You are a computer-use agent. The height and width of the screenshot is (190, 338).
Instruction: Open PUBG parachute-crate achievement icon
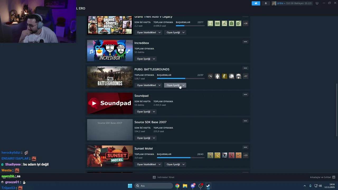[238, 76]
